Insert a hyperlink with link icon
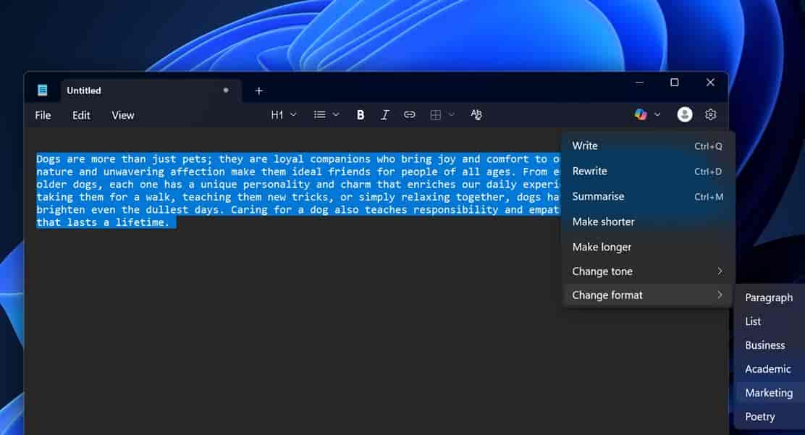 [409, 114]
